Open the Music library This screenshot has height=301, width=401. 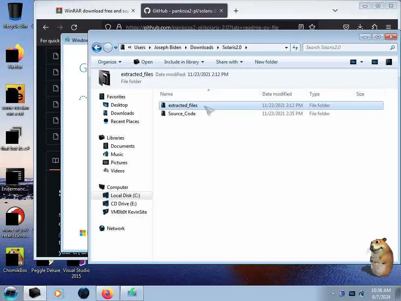click(117, 154)
